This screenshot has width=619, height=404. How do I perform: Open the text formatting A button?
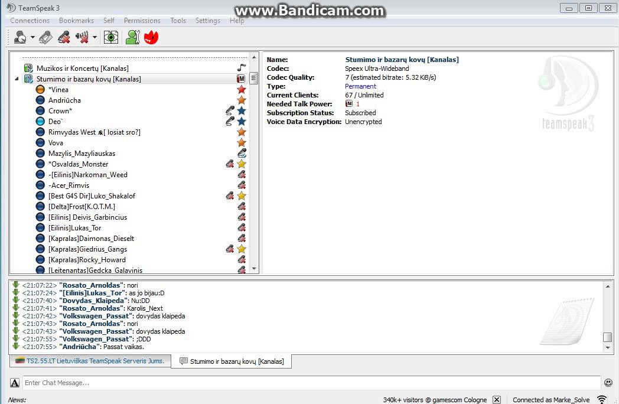(15, 383)
